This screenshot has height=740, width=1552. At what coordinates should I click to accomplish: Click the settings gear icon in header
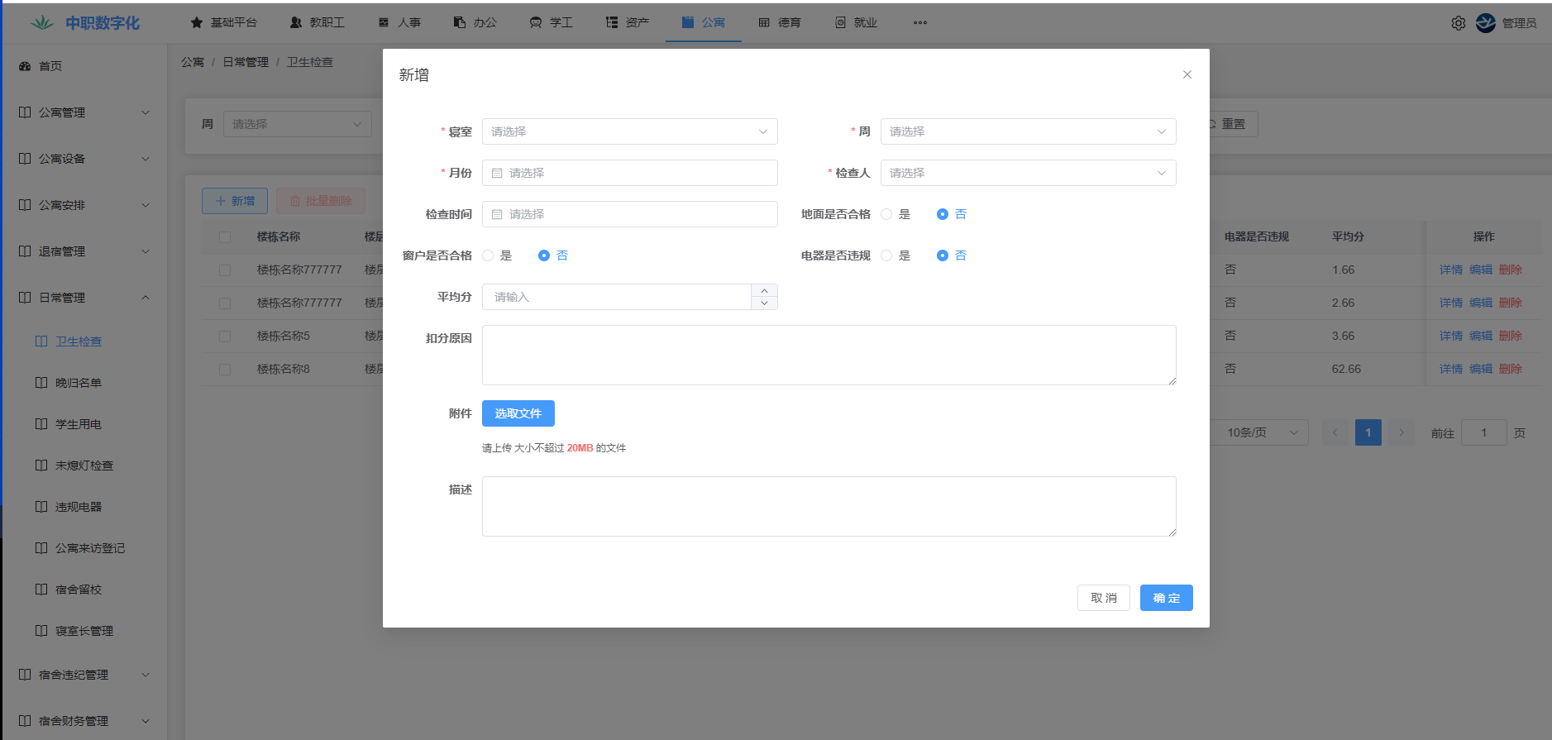(x=1458, y=23)
